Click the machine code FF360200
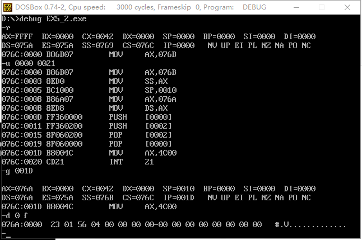This screenshot has height=240, width=362. click(64, 126)
